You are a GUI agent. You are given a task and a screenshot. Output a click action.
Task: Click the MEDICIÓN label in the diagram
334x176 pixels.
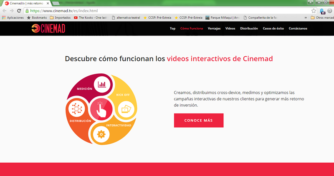(x=85, y=89)
